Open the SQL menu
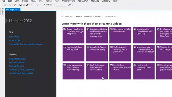 pos(41,1)
